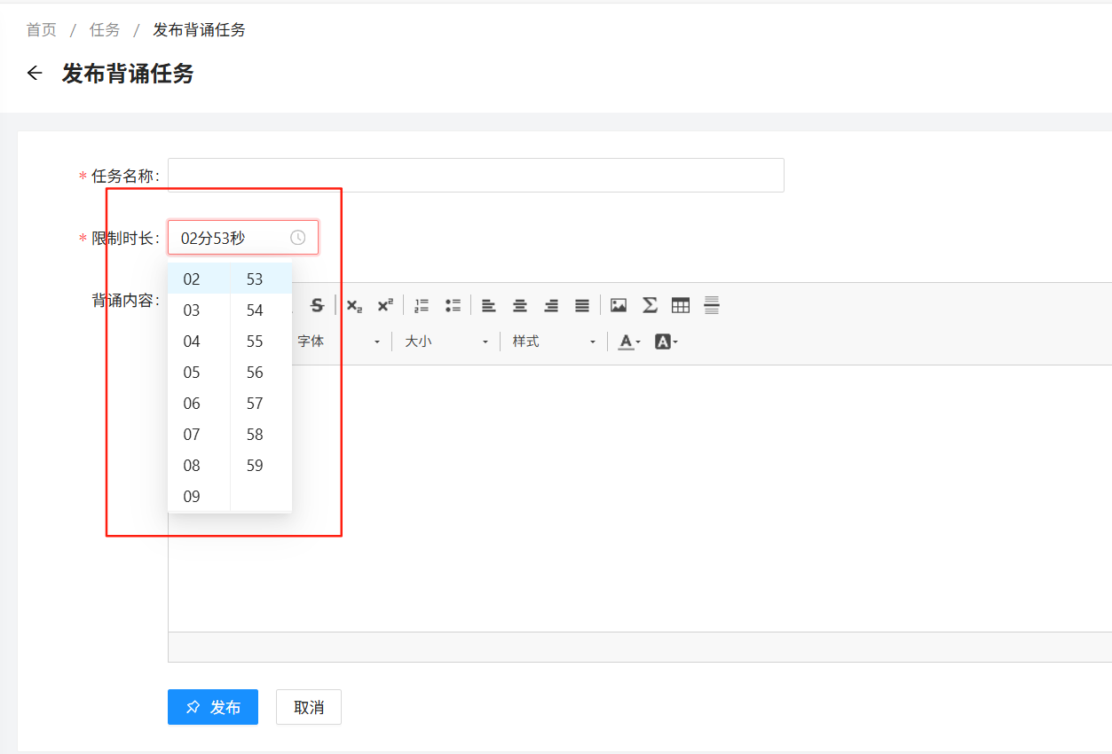Select 02 in the minutes column
The width and height of the screenshot is (1112, 754).
click(x=199, y=279)
